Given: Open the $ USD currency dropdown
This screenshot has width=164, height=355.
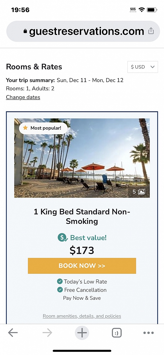Looking at the screenshot, I should (x=142, y=67).
